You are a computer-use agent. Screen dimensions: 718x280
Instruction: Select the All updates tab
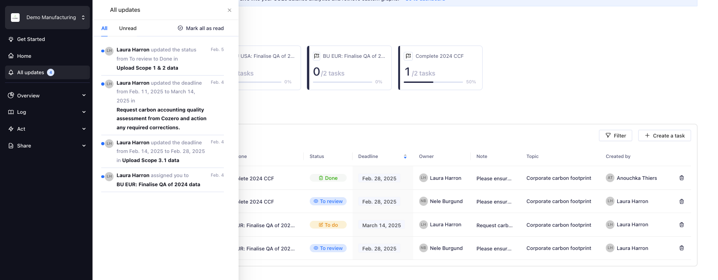pos(104,28)
